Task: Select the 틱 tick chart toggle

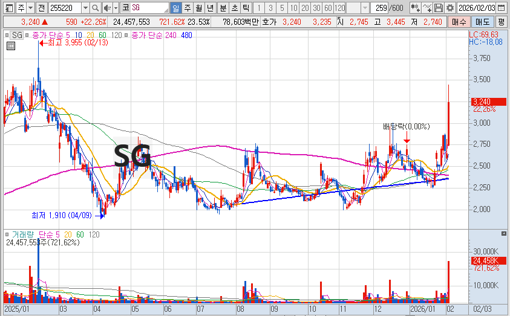Action: [x=246, y=8]
